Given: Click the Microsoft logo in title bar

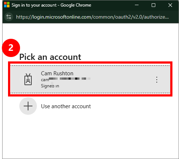Looking at the screenshot, I should click(7, 5).
